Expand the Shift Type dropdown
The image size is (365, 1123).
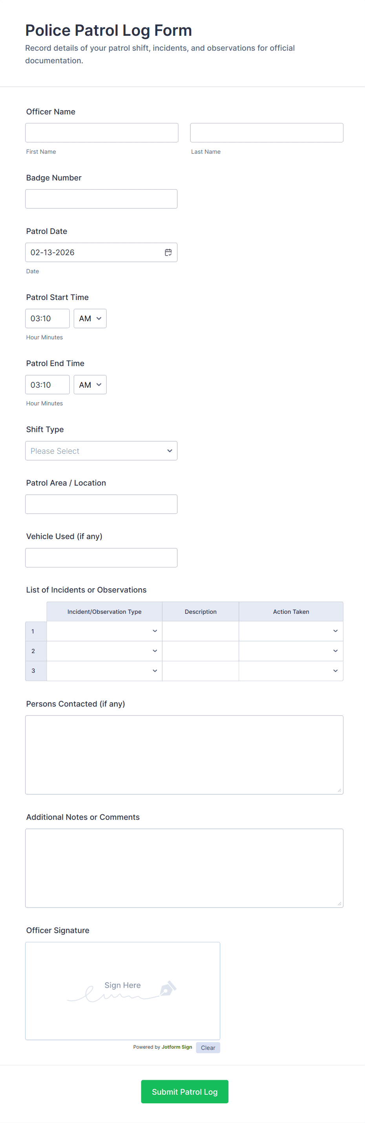pyautogui.click(x=101, y=451)
